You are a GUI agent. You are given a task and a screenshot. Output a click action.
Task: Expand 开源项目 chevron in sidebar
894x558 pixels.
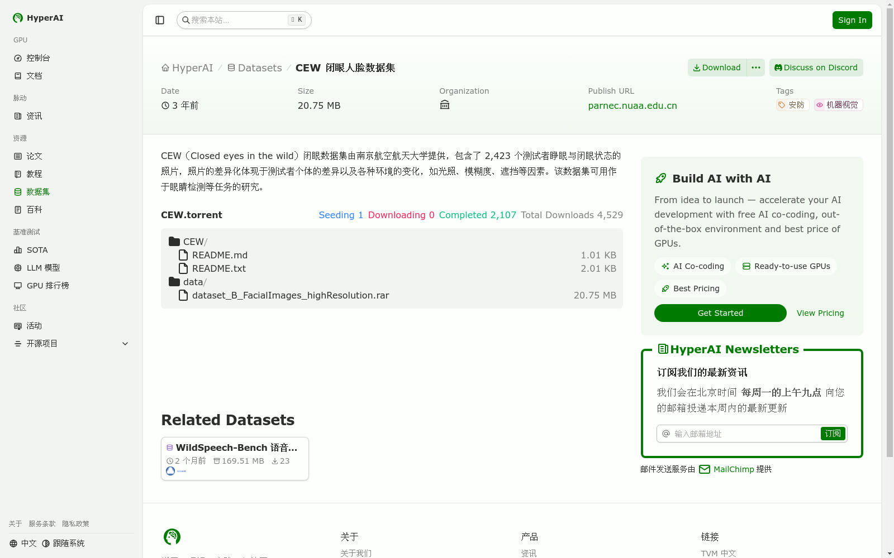(125, 344)
